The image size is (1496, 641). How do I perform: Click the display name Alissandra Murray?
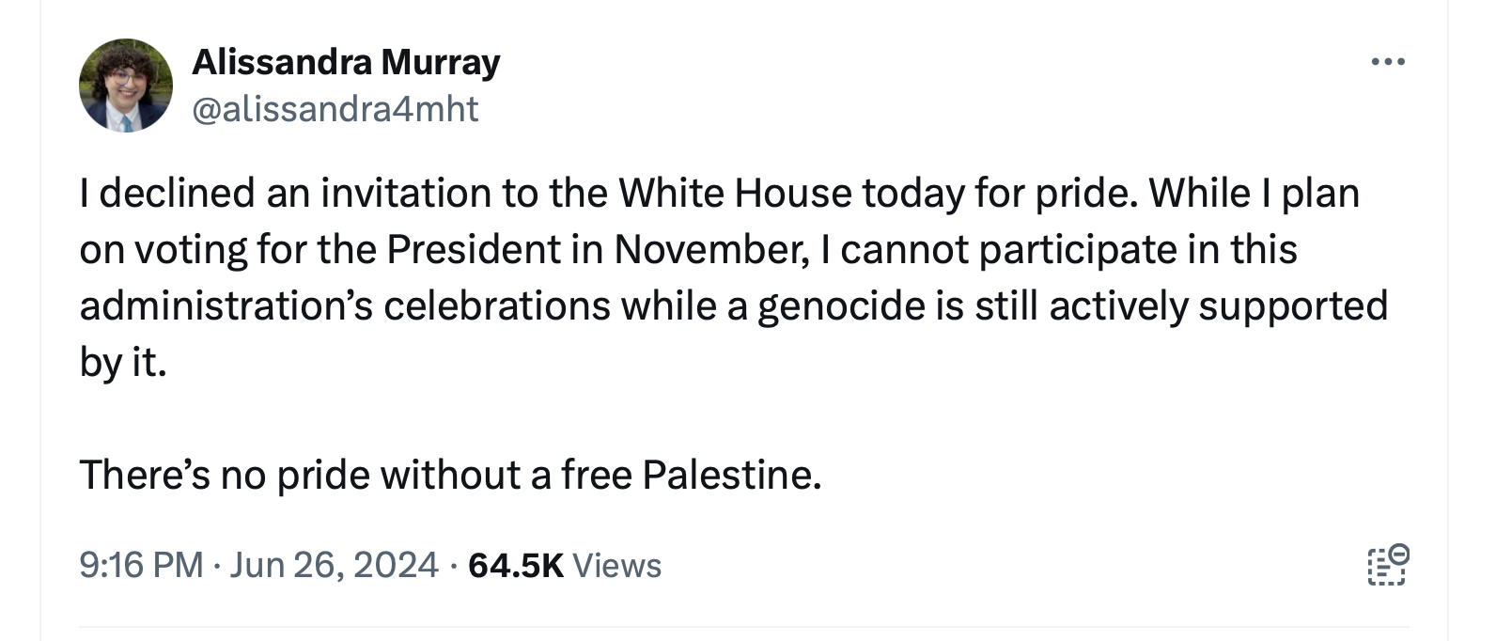[346, 62]
